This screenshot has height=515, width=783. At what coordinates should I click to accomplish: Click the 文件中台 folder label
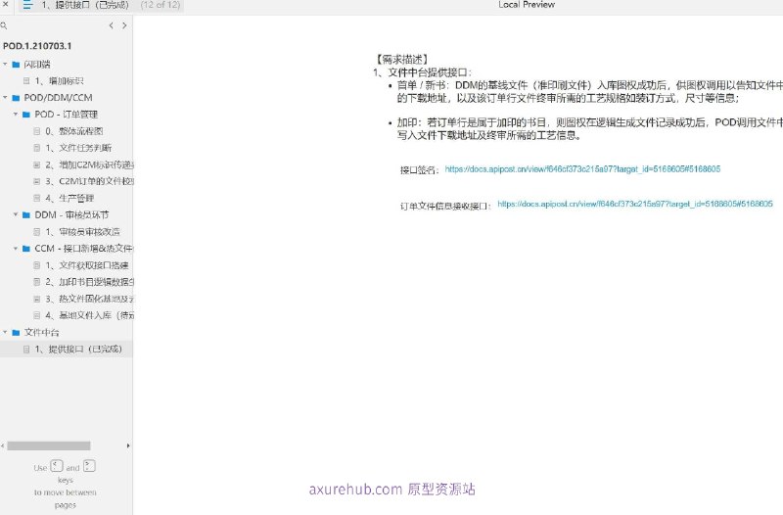click(41, 332)
